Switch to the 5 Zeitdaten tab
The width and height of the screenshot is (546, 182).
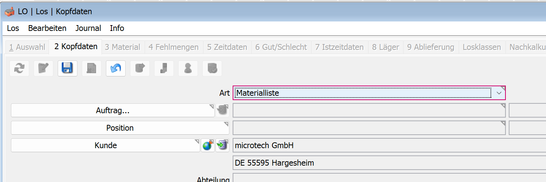pos(227,47)
